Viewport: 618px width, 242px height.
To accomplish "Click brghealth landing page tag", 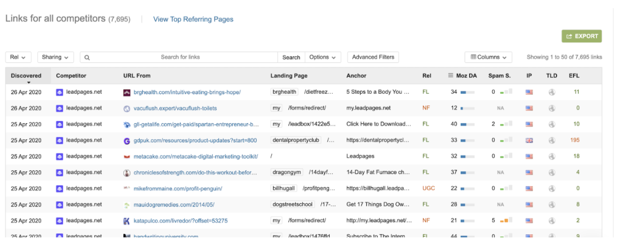I will (284, 92).
